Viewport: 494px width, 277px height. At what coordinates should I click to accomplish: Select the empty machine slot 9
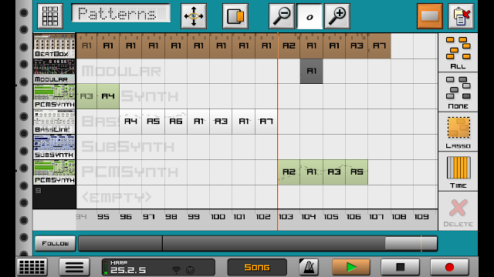(x=54, y=197)
